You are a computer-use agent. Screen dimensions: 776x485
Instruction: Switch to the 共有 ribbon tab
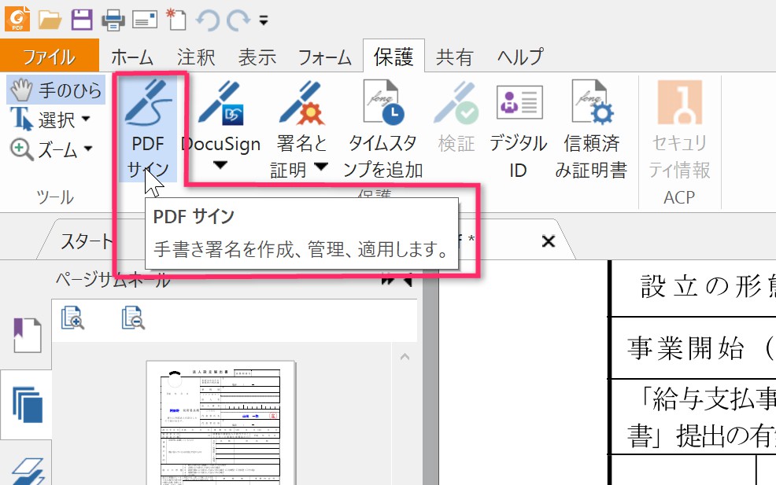click(x=454, y=57)
